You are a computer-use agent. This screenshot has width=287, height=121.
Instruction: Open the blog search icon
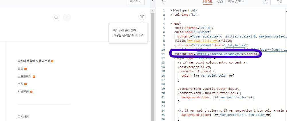coord(56,17)
